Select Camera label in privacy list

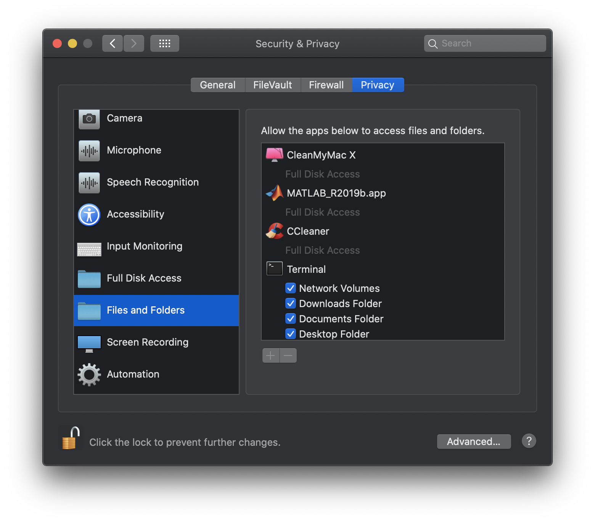coord(125,118)
